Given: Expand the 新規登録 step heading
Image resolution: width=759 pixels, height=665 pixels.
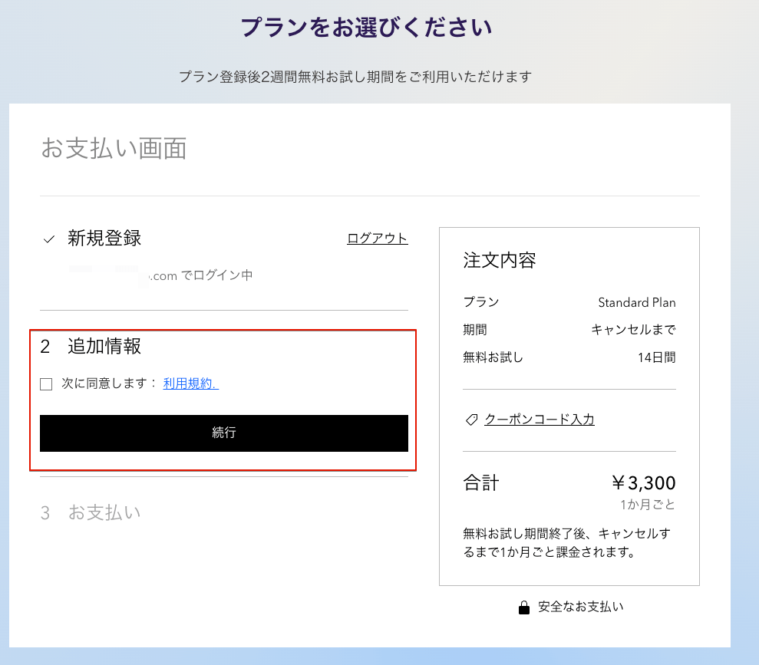Looking at the screenshot, I should [104, 239].
